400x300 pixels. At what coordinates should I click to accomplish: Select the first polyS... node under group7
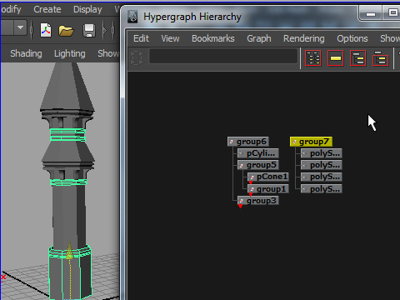(322, 153)
